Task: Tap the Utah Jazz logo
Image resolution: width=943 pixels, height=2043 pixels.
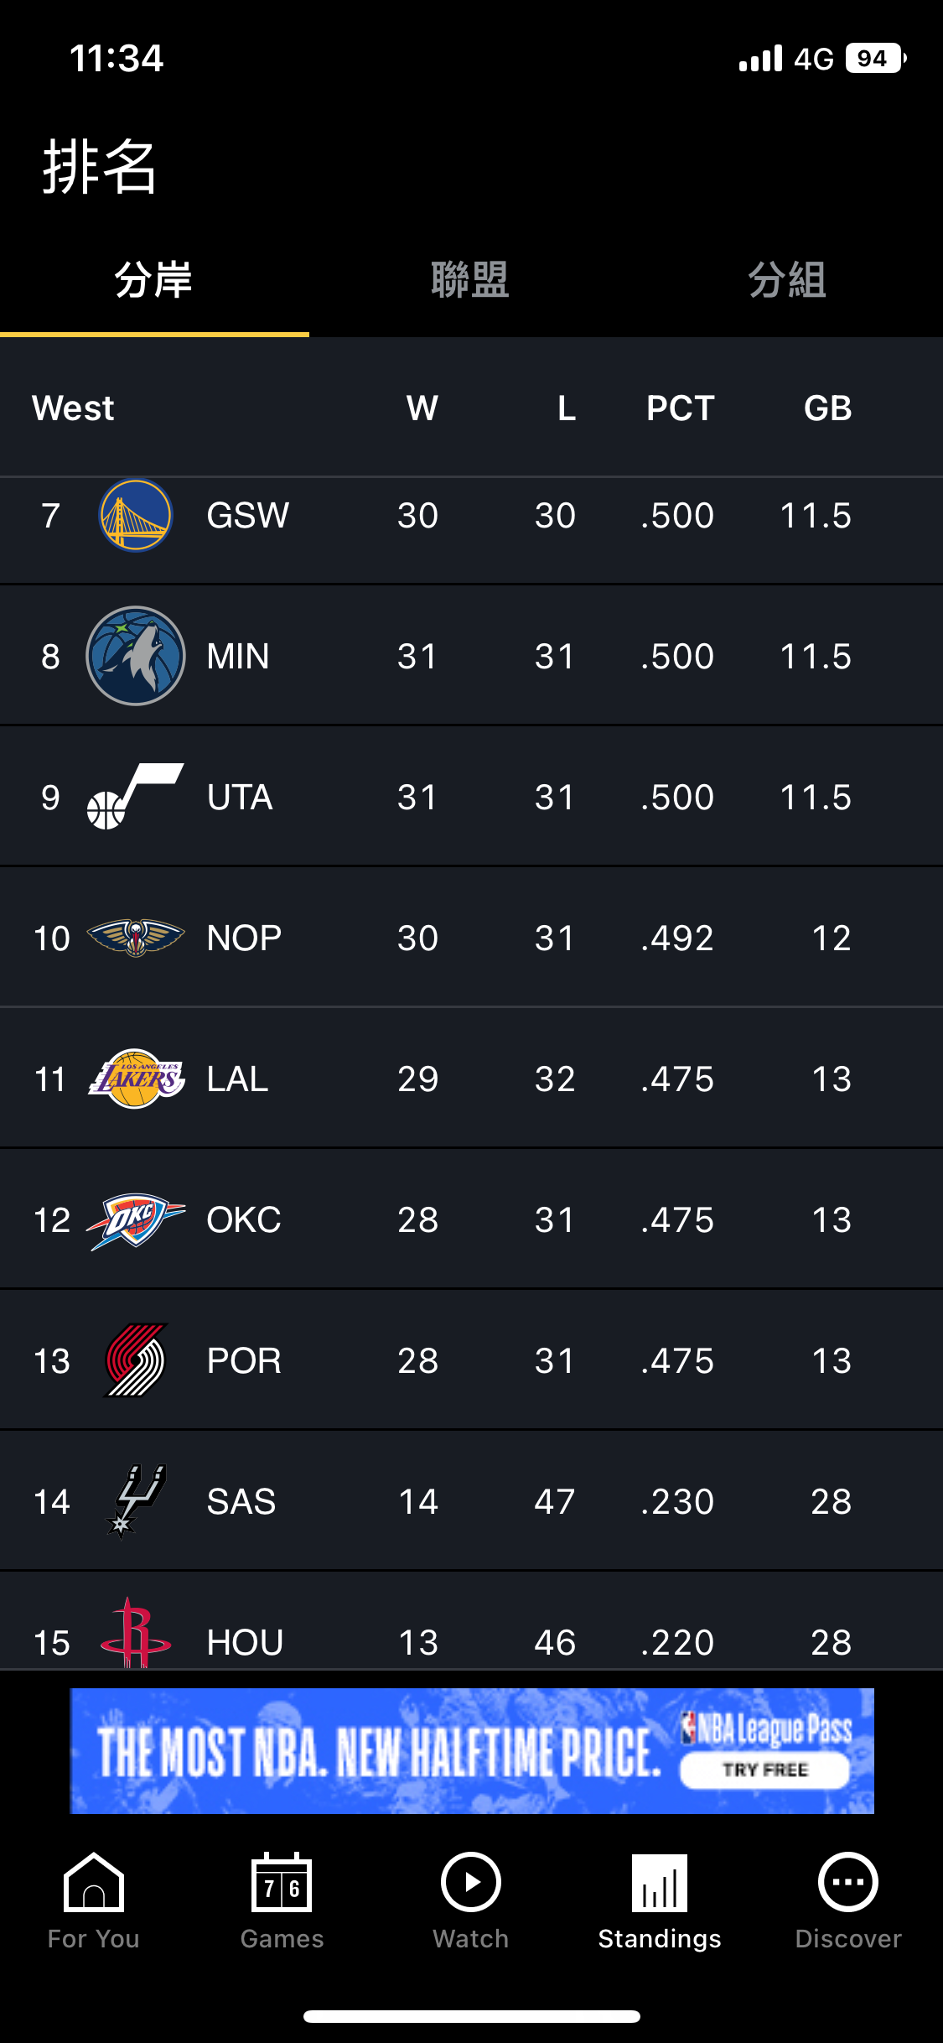Action: (136, 797)
